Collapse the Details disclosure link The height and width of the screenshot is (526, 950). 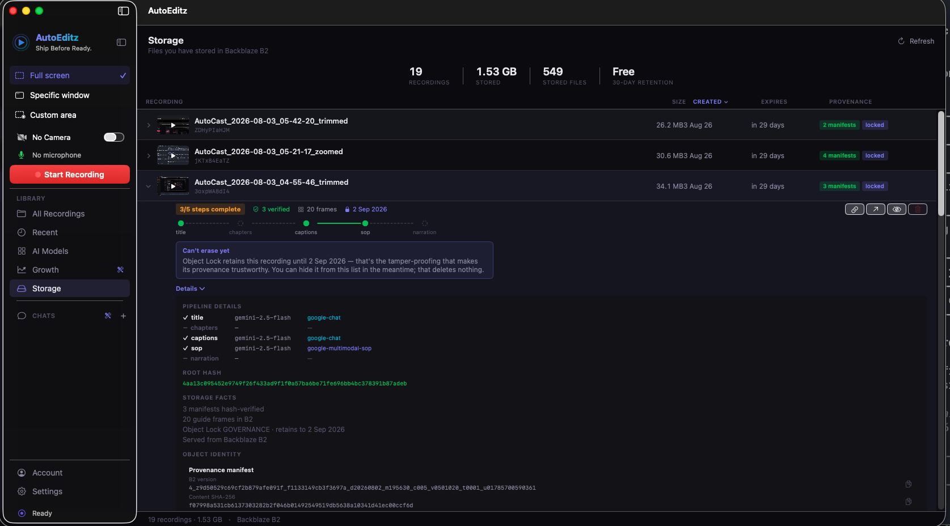(x=190, y=289)
